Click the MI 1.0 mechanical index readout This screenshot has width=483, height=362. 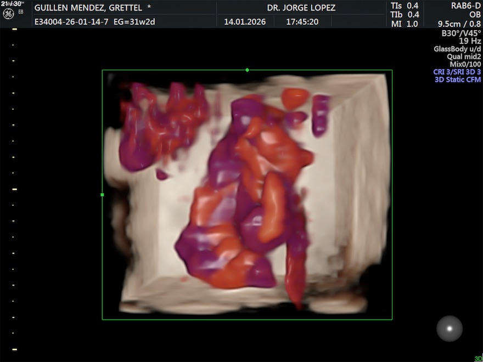click(405, 24)
